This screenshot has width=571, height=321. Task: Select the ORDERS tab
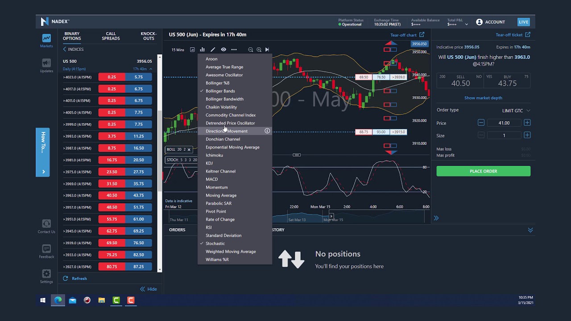coord(177,230)
